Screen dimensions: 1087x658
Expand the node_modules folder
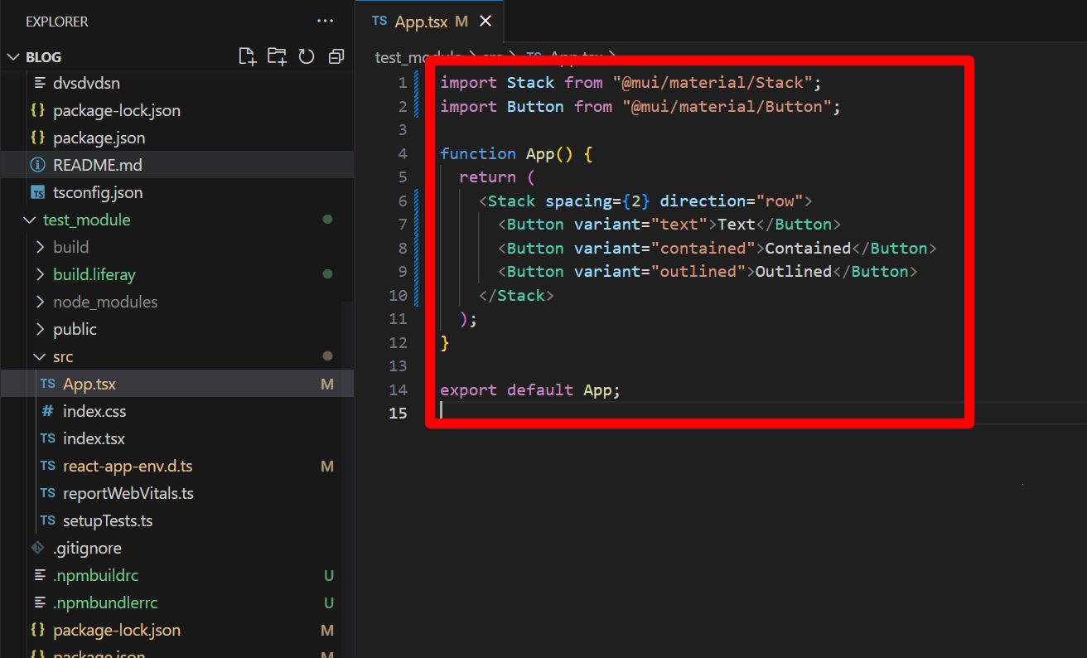pos(40,302)
